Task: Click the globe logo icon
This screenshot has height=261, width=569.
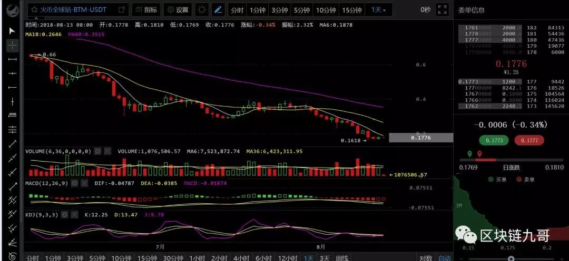Action: (12, 10)
